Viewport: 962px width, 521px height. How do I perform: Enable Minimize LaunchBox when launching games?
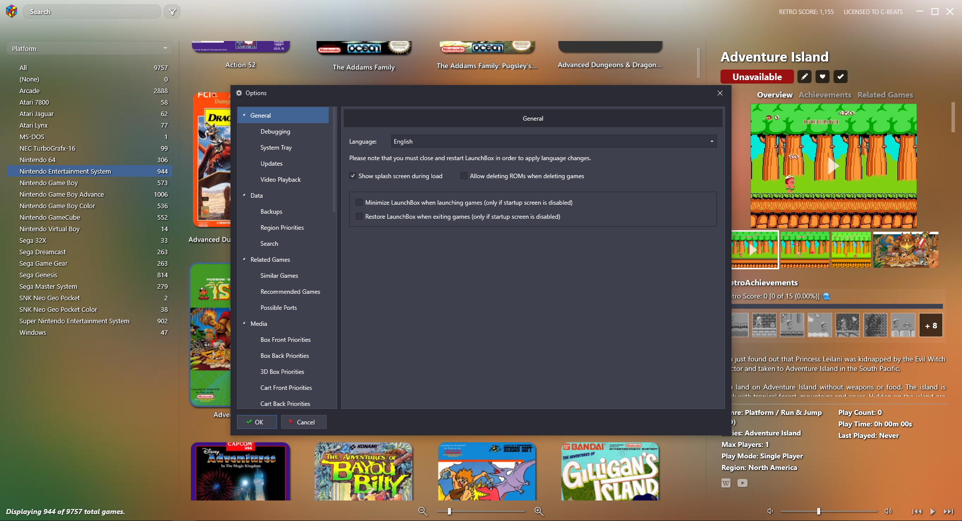pos(359,203)
